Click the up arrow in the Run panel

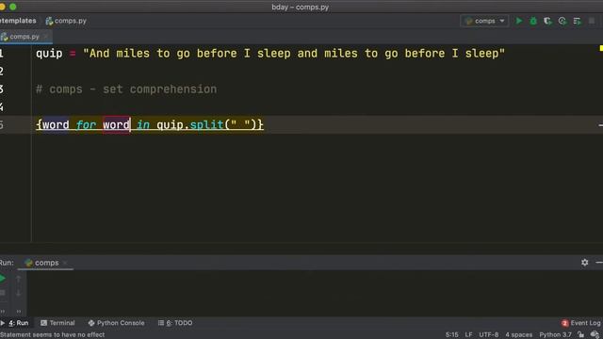click(18, 279)
